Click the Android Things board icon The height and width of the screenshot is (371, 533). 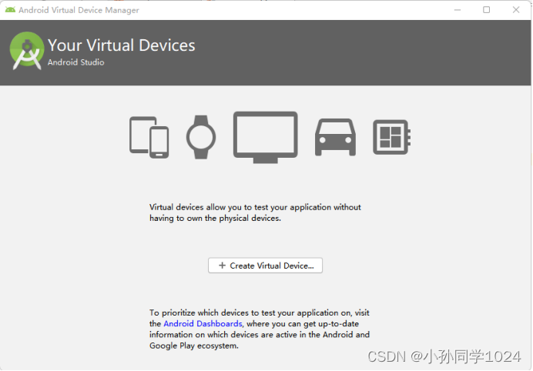(391, 137)
